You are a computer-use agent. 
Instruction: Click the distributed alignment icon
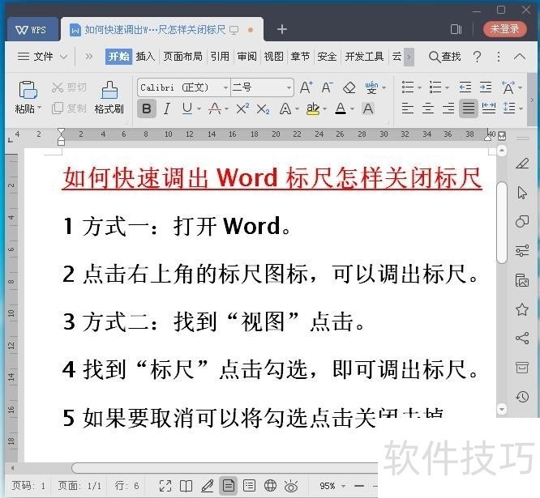[x=488, y=109]
